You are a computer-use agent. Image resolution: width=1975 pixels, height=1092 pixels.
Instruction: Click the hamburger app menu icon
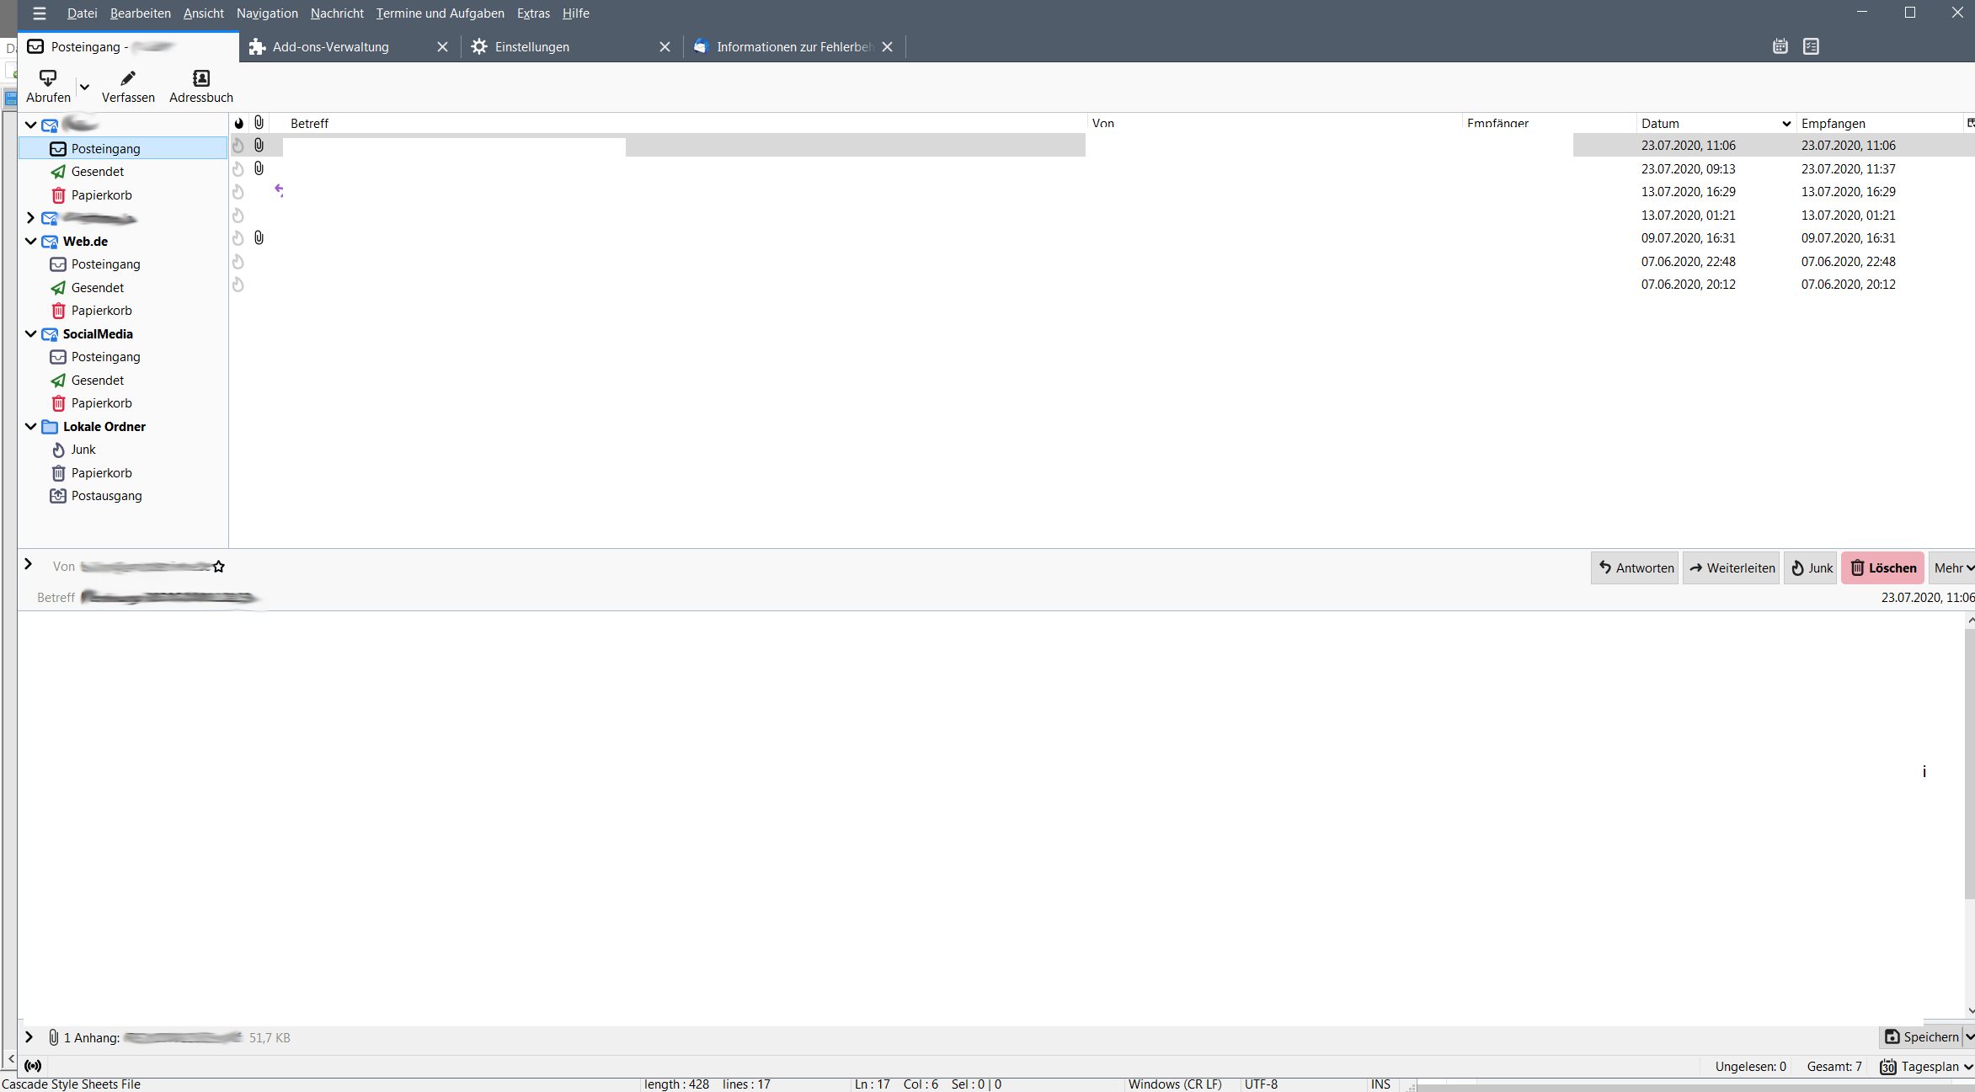(x=39, y=13)
